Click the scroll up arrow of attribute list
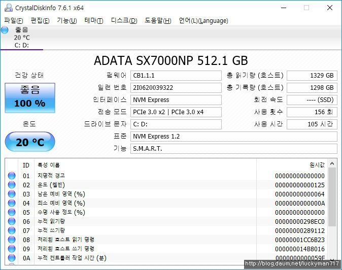Viewport: 342px width, 270px height. coord(332,163)
